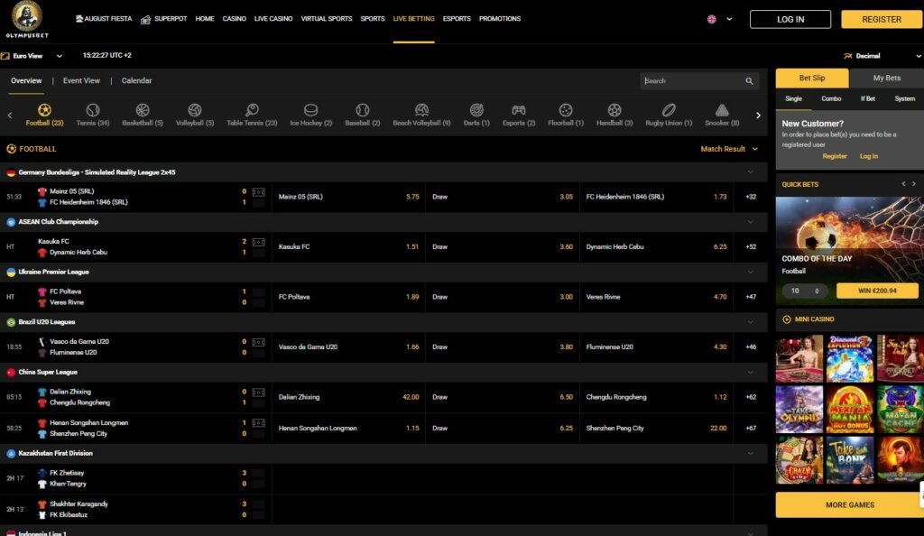Screen dimensions: 924x536
Task: Open the OlympusBet logo home link
Action: (27, 20)
